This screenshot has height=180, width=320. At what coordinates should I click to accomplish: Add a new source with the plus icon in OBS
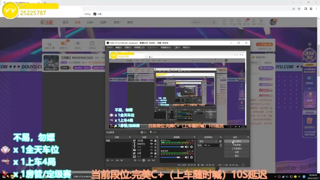point(135,160)
